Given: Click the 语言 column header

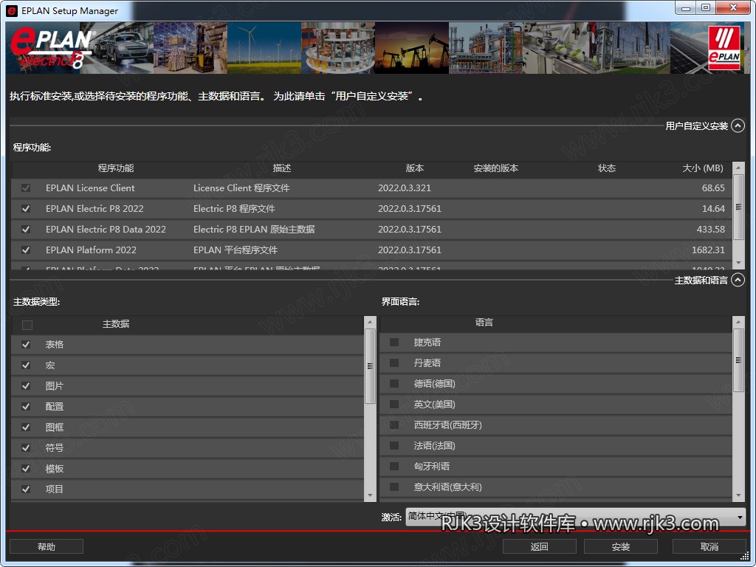Looking at the screenshot, I should tap(484, 323).
